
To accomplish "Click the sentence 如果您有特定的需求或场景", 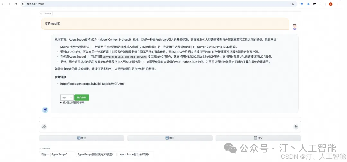I will tap(105, 69).
